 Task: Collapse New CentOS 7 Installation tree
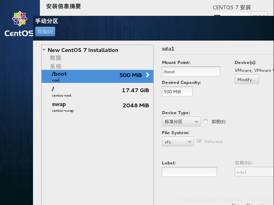44,50
